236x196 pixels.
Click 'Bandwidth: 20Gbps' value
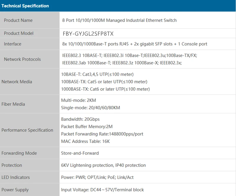80,119
